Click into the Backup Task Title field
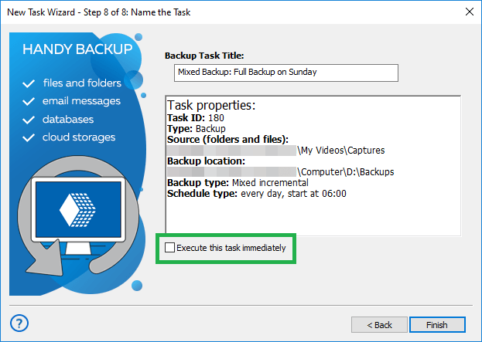The height and width of the screenshot is (342, 482). pos(286,73)
